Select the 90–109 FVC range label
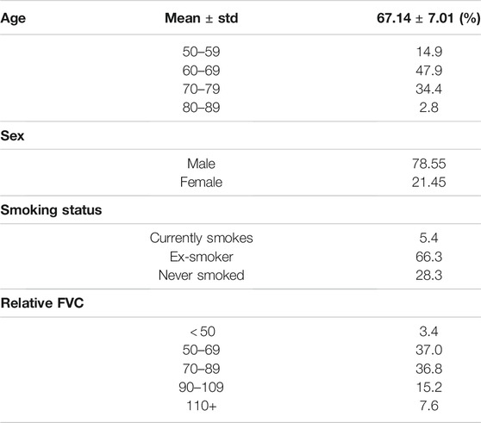This screenshot has width=481, height=423. coord(201,387)
